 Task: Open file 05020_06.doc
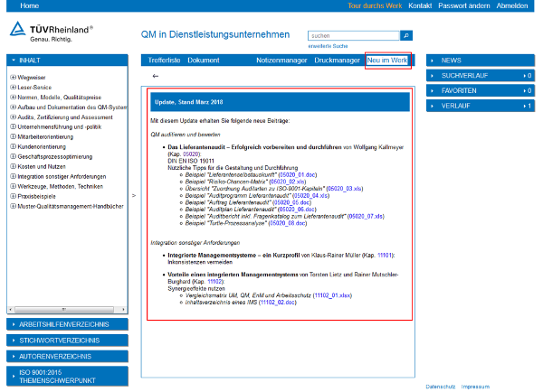[297, 210]
